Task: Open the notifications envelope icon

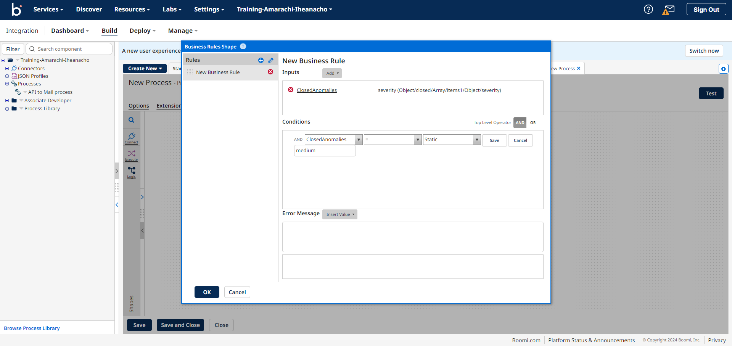Action: [668, 10]
